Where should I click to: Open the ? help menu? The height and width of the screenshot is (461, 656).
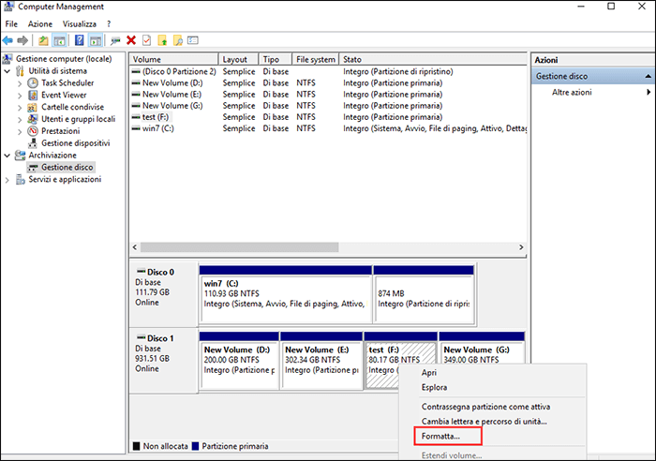pos(109,23)
